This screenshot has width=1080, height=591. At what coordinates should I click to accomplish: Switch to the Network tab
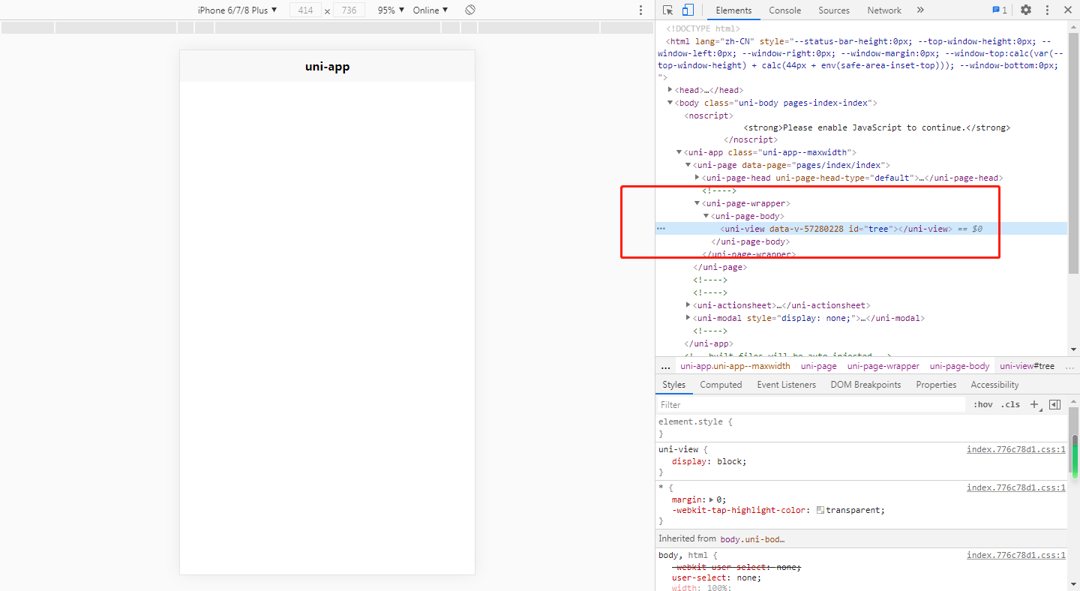click(884, 10)
